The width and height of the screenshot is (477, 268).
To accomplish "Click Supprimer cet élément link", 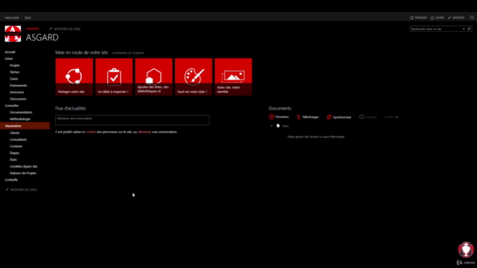I will pos(128,53).
